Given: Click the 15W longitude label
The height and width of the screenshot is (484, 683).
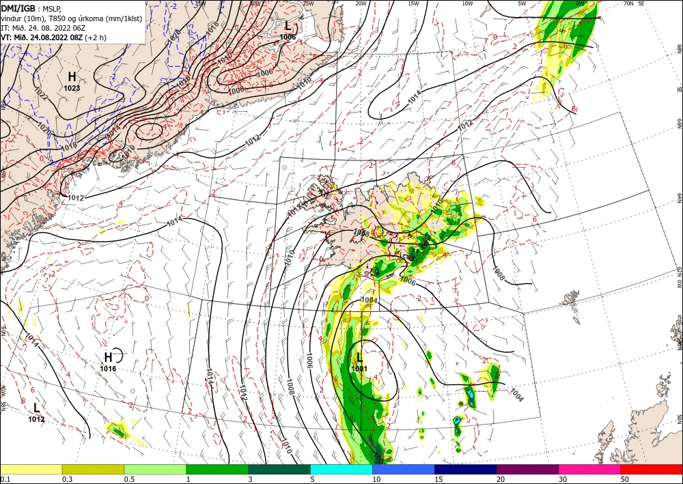Looking at the screenshot, I should (413, 3).
